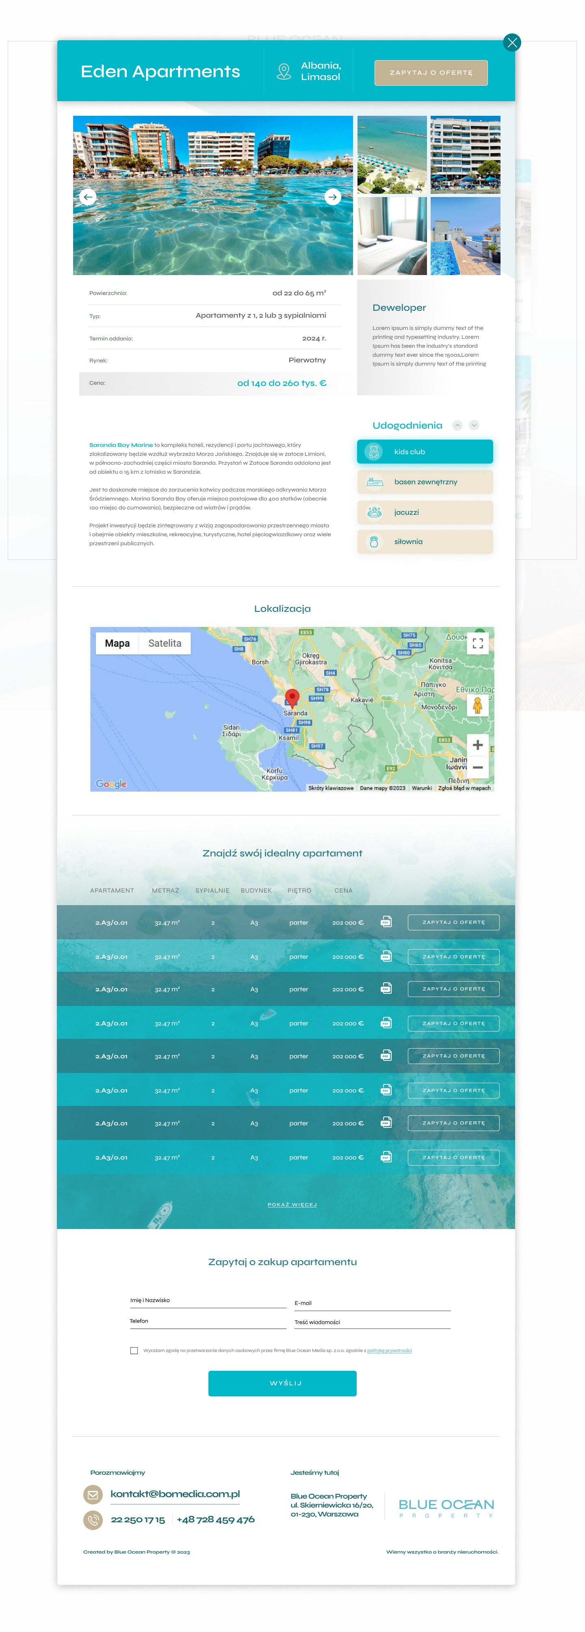The height and width of the screenshot is (1632, 585).
Task: Open the 'Saranda Bay Marine' link
Action: click(x=121, y=445)
